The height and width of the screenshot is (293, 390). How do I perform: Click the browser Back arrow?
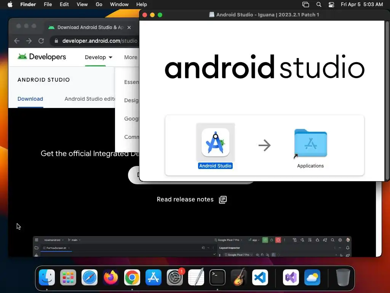click(x=17, y=41)
